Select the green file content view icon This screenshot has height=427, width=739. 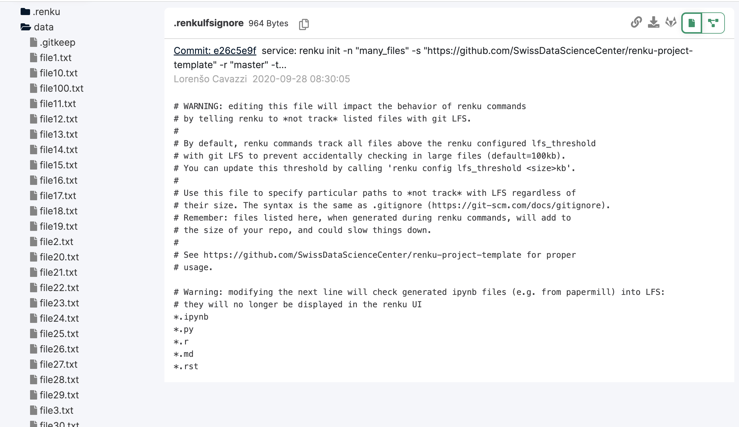click(x=692, y=22)
